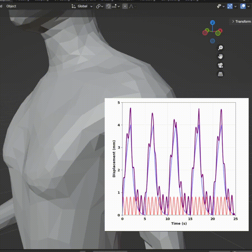Open the Global transform orientation dropdown
252x252 pixels.
click(85, 6)
